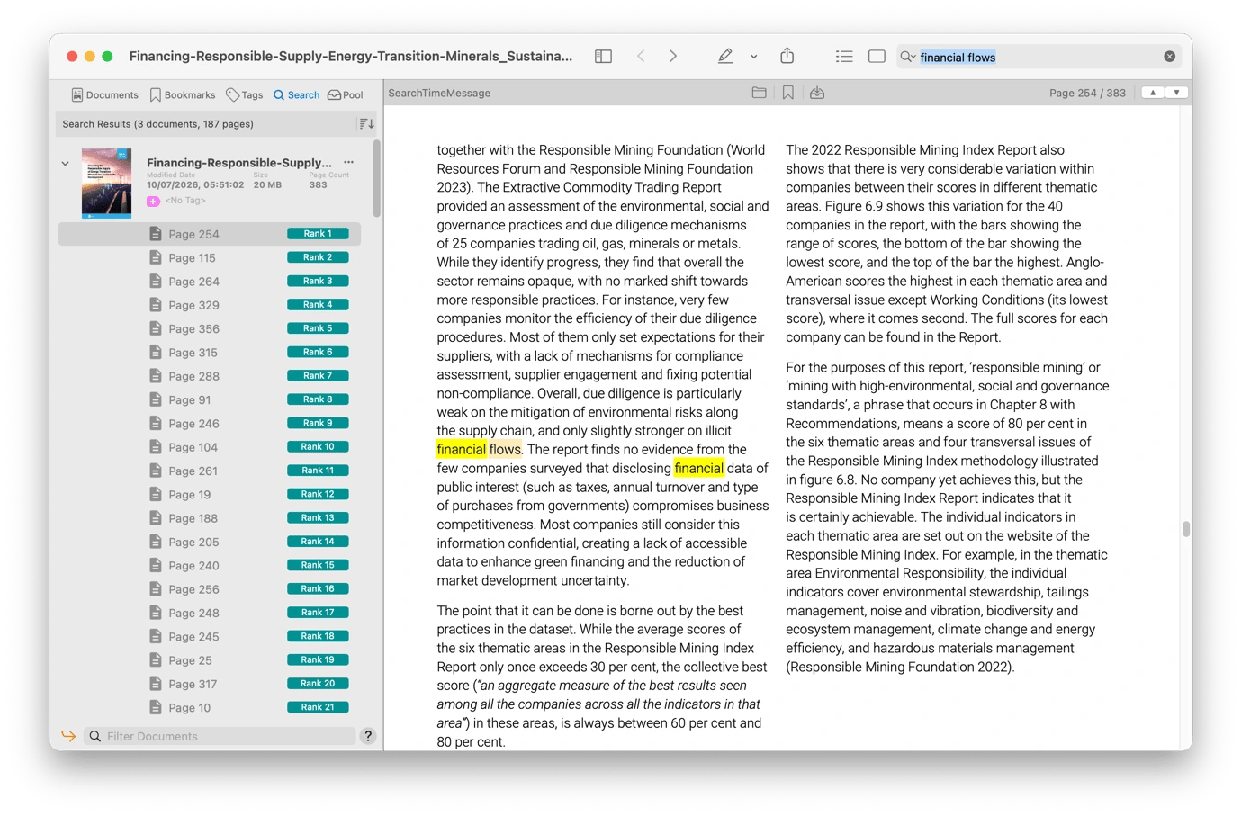Click the Rank 1 badge

[318, 234]
